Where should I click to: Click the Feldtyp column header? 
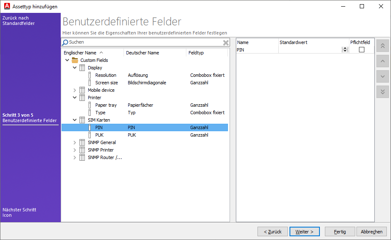[196, 53]
